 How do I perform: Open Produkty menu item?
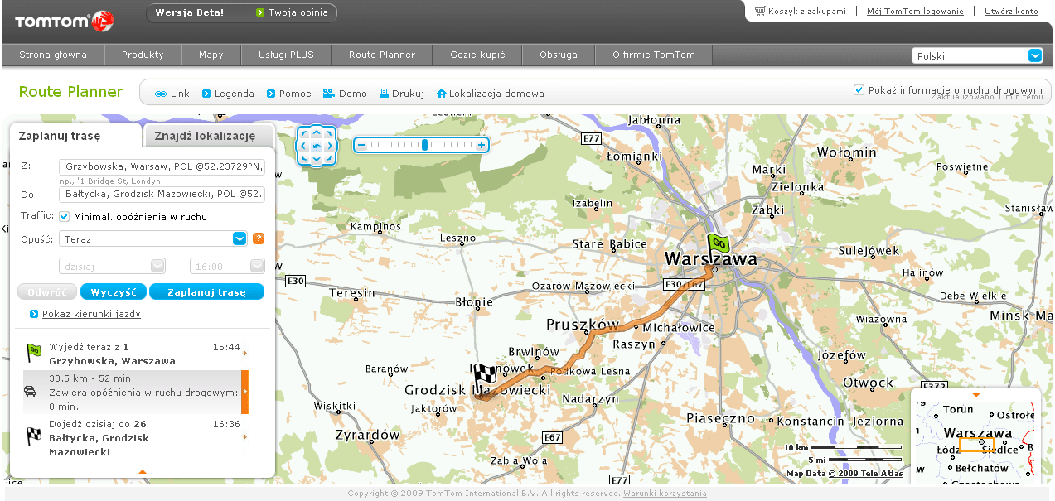tap(143, 55)
